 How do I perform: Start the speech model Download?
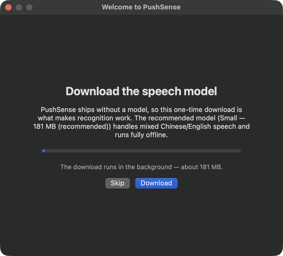[x=156, y=183]
